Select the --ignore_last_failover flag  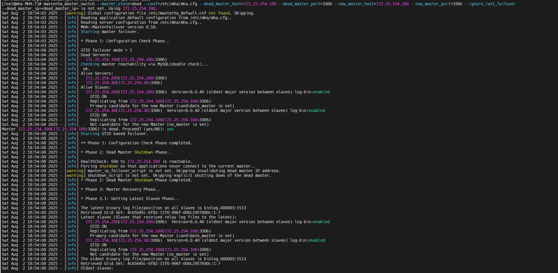[490, 4]
